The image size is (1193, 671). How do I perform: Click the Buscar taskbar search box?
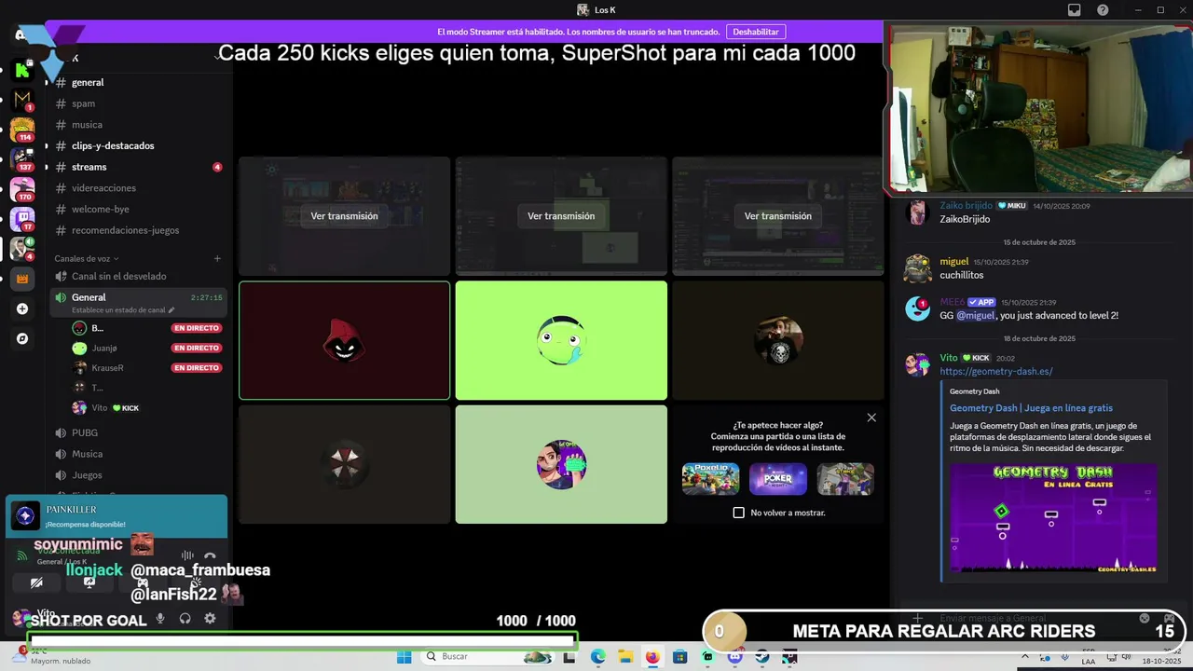[x=487, y=657]
